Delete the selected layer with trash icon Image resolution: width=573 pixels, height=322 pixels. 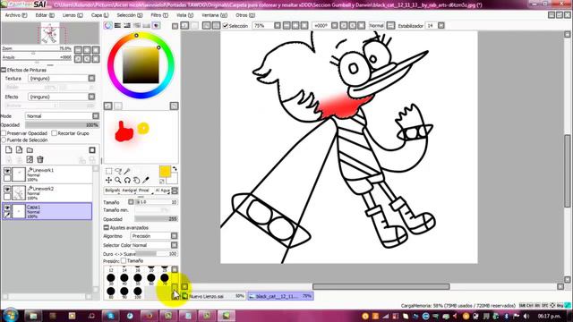click(40, 159)
